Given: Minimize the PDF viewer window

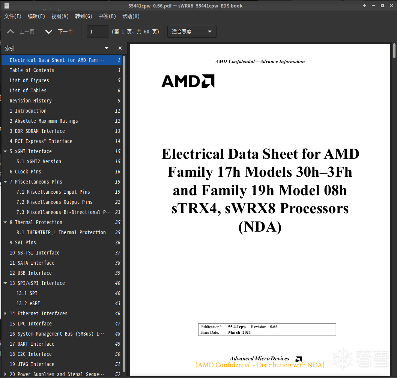Looking at the screenshot, I should pyautogui.click(x=373, y=6).
